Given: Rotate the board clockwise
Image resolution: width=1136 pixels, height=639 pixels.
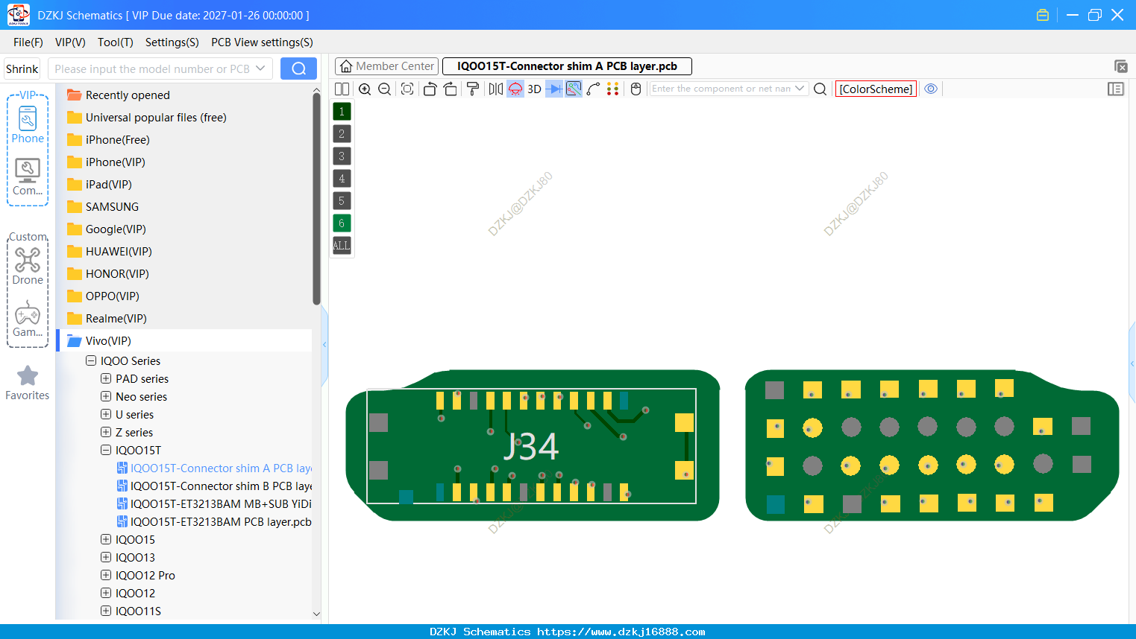Looking at the screenshot, I should point(451,89).
